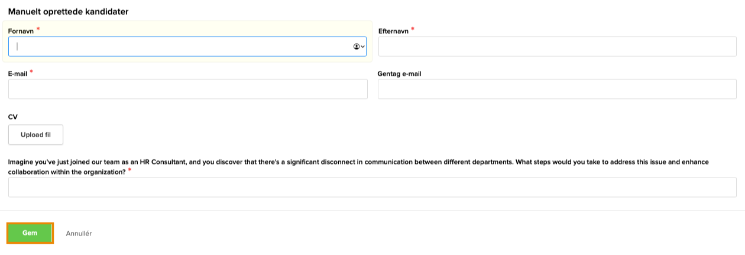Click the Manuelt oprettede kandidater heading
The height and width of the screenshot is (255, 745).
(69, 12)
